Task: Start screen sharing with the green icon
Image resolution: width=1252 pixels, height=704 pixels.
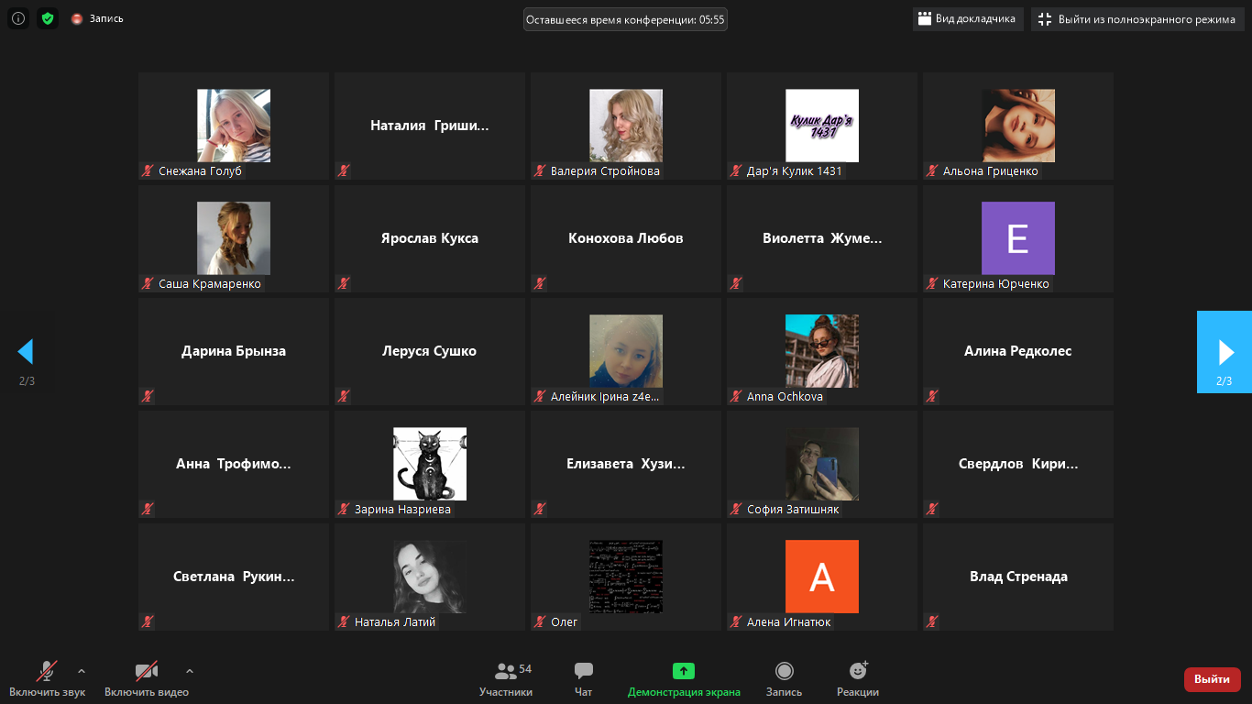Action: [684, 672]
